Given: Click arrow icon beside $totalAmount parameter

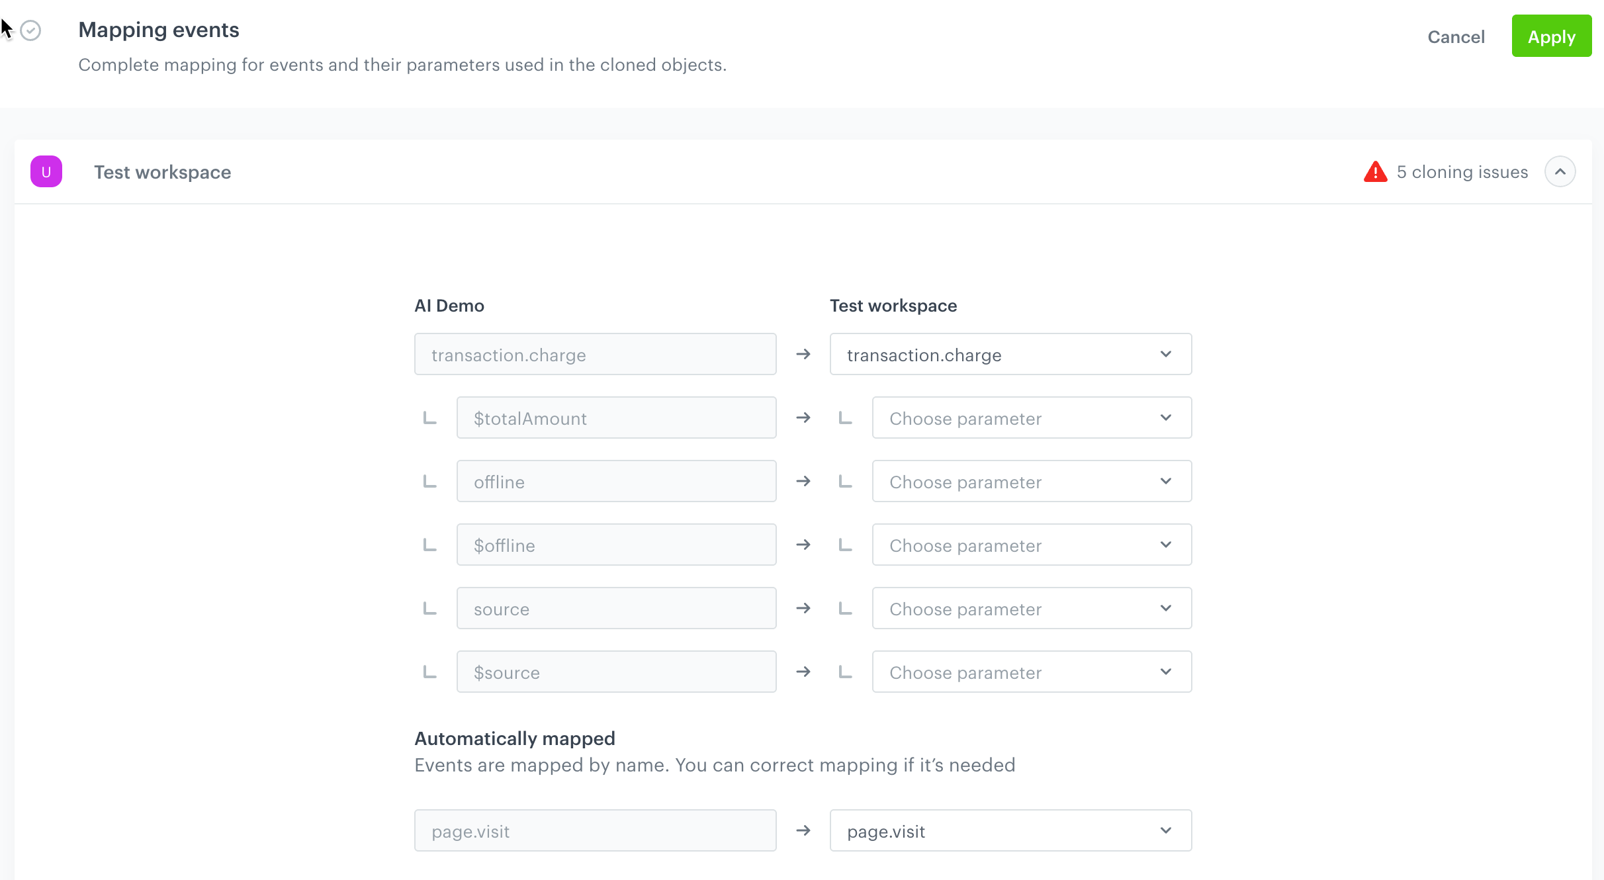Looking at the screenshot, I should coord(803,418).
